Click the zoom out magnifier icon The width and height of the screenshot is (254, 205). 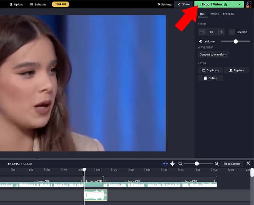[180, 164]
